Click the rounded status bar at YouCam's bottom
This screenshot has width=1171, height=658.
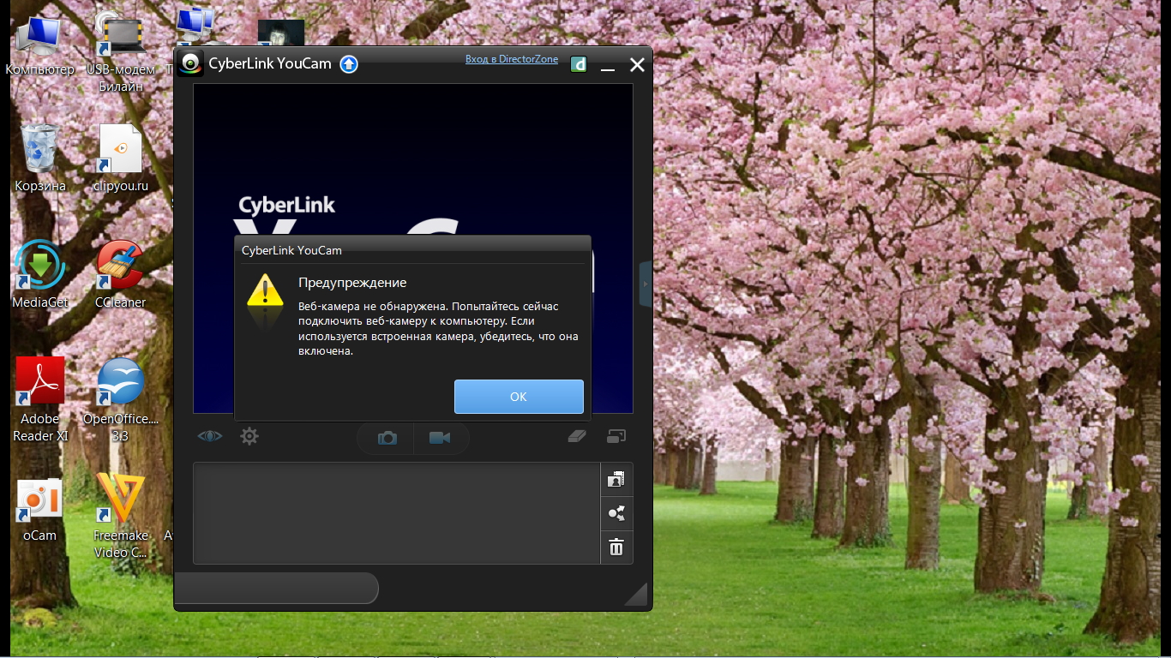point(276,588)
